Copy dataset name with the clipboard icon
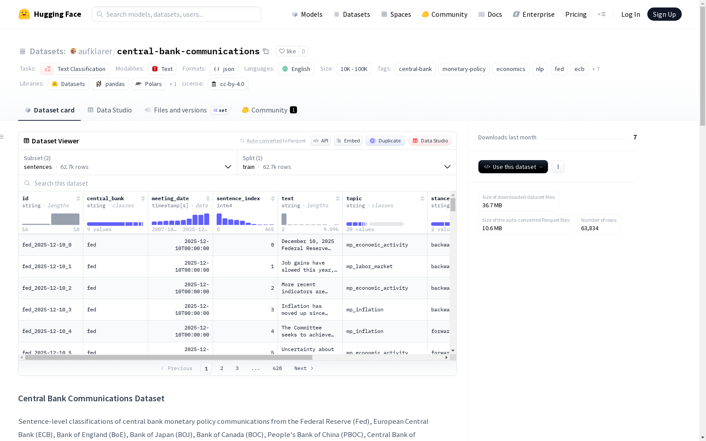Screen dimensions: 706x441 tap(266, 51)
